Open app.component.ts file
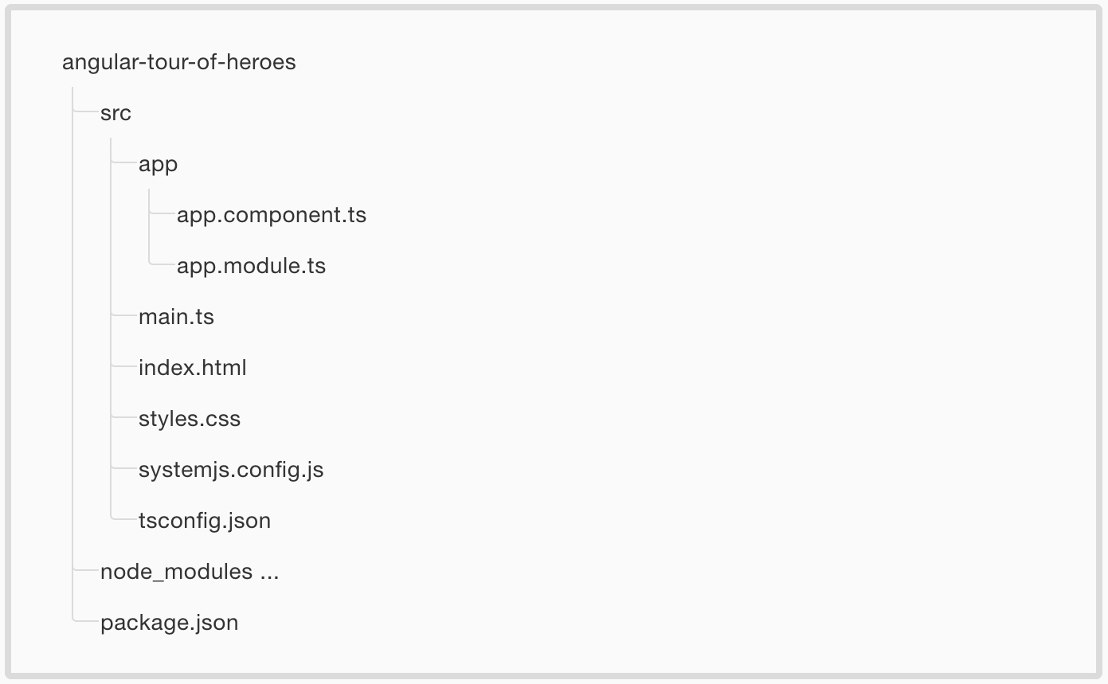Image resolution: width=1108 pixels, height=684 pixels. click(x=272, y=216)
